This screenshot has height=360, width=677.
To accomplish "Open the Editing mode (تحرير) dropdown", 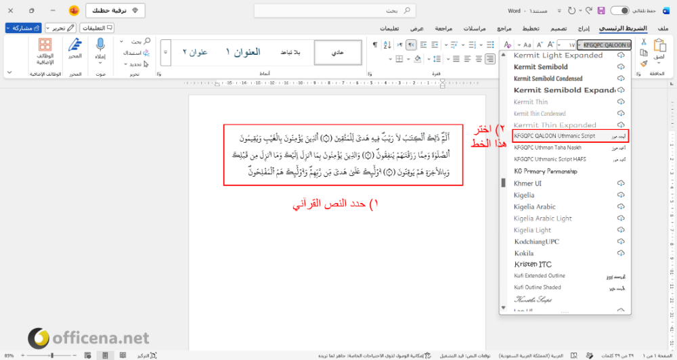I will click(x=60, y=28).
